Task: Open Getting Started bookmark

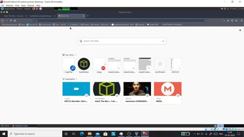Action: coord(9,24)
